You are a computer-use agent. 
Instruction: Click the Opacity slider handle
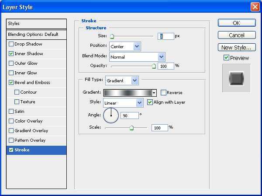tap(154, 66)
